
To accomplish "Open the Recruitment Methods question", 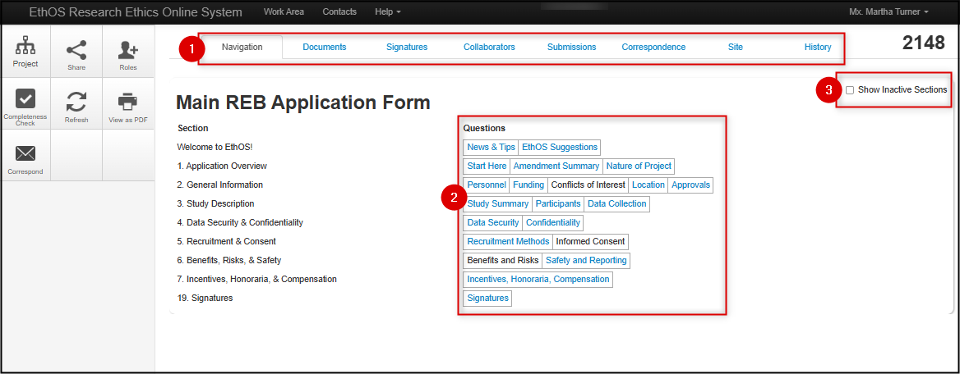I will coord(508,242).
